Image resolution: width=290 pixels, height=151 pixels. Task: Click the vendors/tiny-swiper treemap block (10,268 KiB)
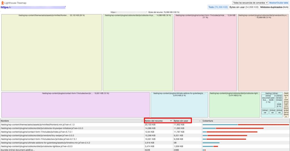[x=263, y=53]
